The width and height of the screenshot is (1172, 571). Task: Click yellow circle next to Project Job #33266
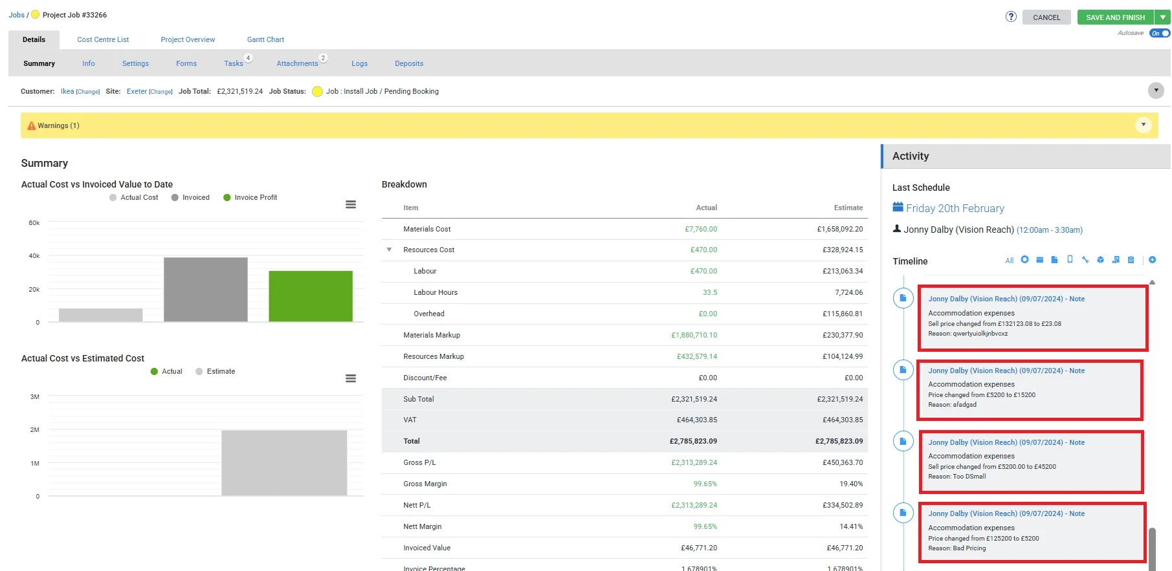pos(36,14)
